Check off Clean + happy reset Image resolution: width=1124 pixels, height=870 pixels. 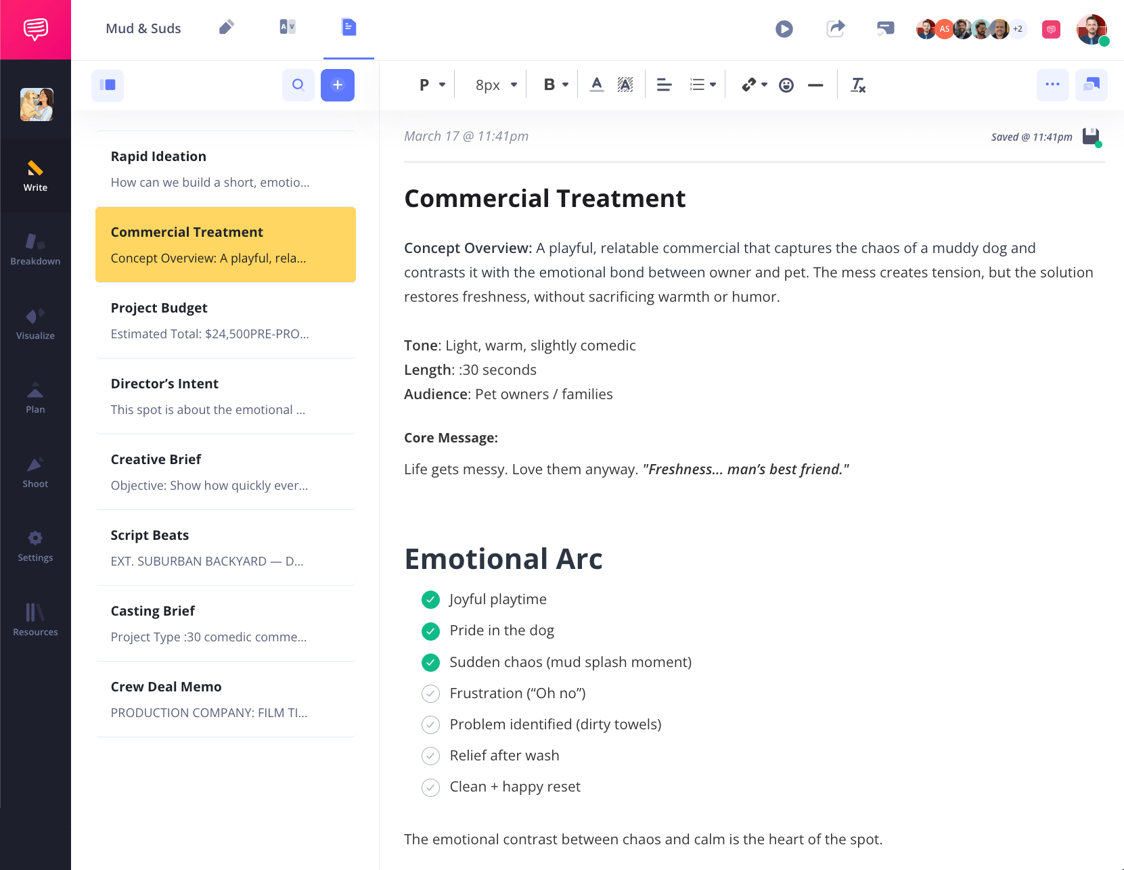430,787
